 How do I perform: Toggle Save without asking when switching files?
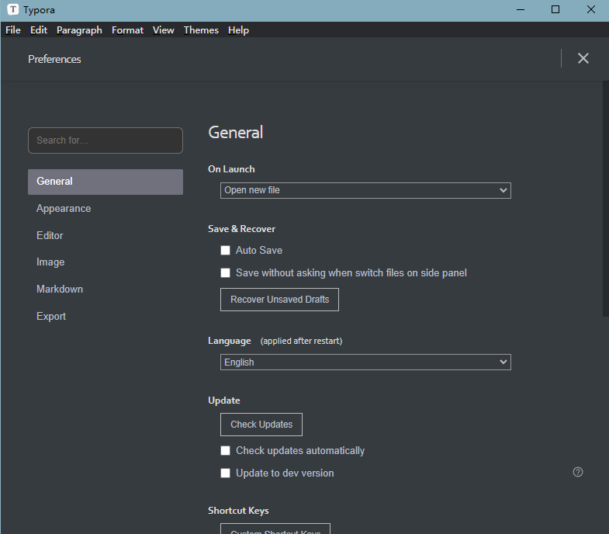pyautogui.click(x=225, y=273)
